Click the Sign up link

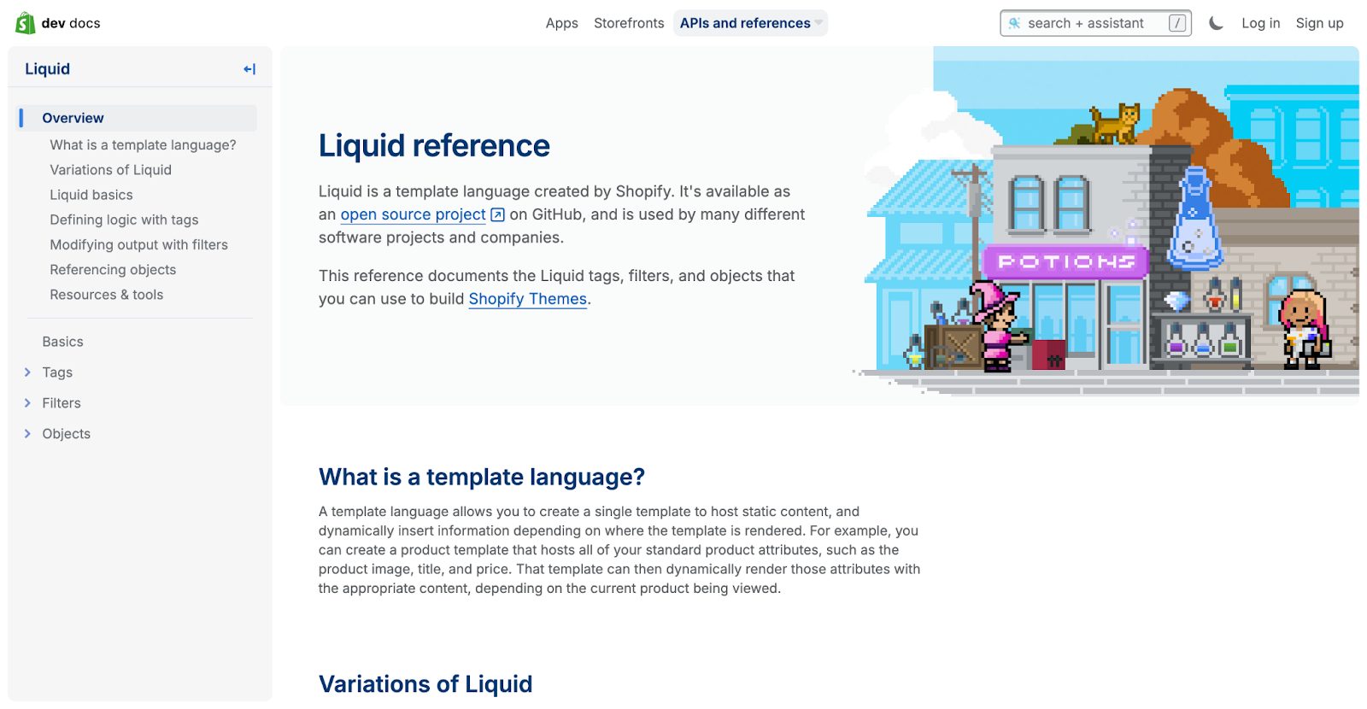[1319, 23]
